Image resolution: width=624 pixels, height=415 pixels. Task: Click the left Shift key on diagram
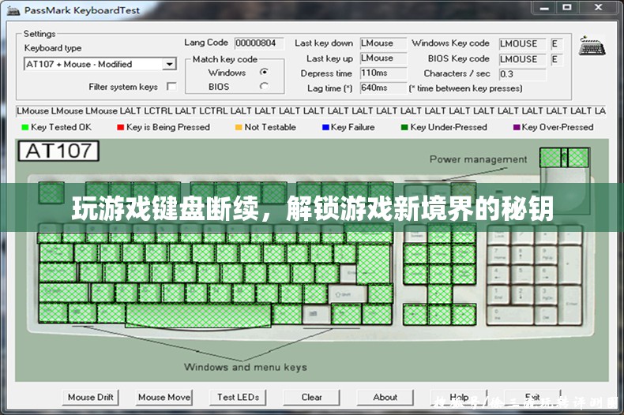[x=64, y=293]
